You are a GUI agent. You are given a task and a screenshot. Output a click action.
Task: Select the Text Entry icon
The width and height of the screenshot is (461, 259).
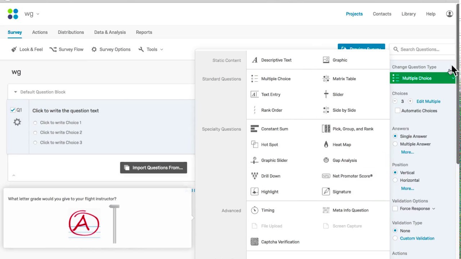tap(255, 95)
